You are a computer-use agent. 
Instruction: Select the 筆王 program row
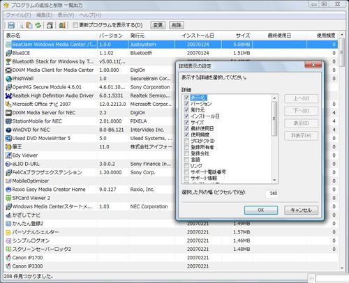click(171, 147)
